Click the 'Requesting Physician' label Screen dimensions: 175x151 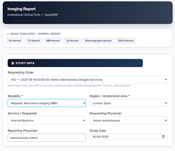106,113
